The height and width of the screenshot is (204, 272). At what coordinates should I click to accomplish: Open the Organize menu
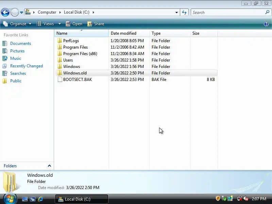coord(17,24)
